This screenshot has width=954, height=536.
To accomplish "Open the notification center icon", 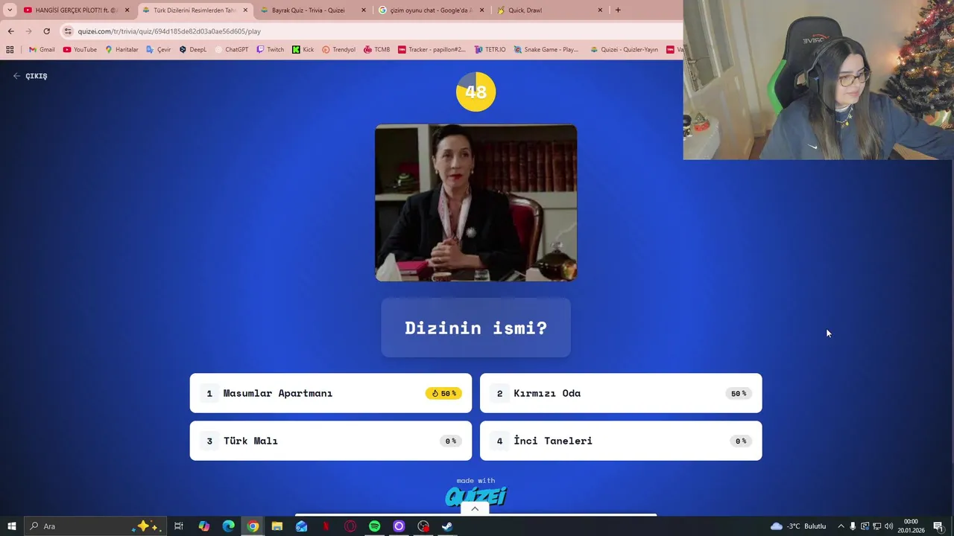I will (x=938, y=526).
